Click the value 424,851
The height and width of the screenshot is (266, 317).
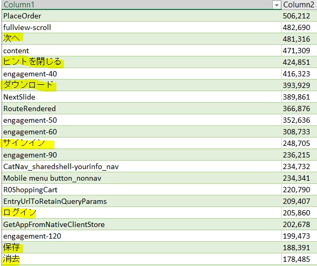coord(296,62)
